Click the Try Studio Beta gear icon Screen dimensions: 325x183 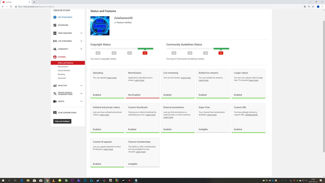(x=55, y=17)
